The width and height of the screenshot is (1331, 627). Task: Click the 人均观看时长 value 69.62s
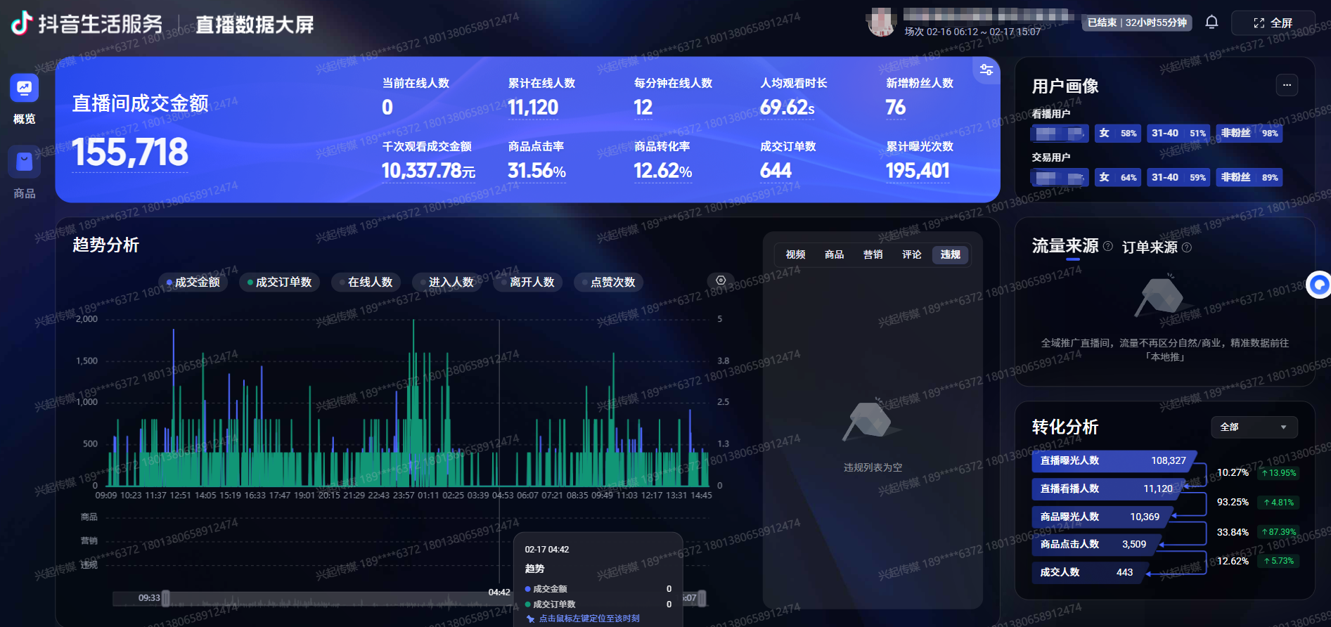click(787, 108)
